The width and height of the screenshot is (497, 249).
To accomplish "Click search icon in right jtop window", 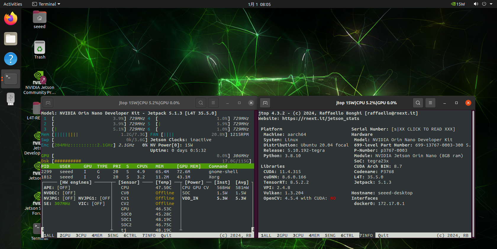I will pyautogui.click(x=418, y=103).
